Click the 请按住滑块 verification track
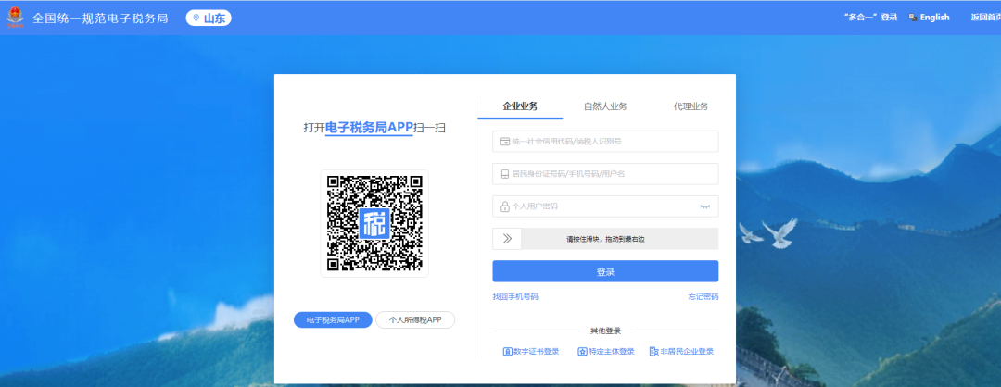Image resolution: width=1001 pixels, height=387 pixels. [605, 239]
